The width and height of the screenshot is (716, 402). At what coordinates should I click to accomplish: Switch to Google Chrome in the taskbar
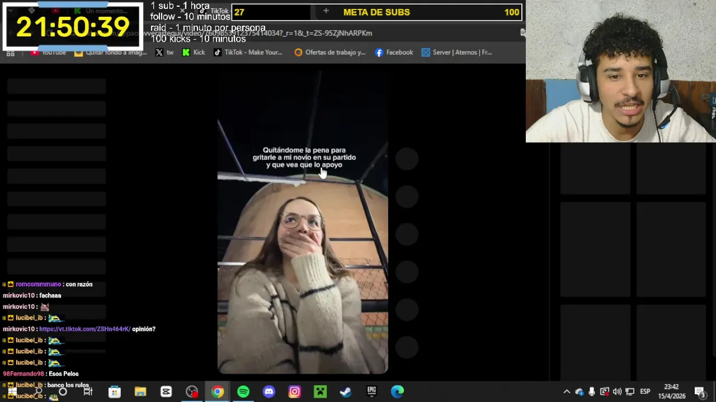point(218,391)
